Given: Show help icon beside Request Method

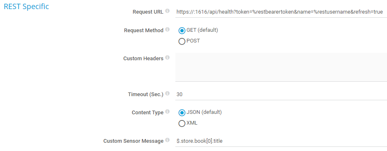Looking at the screenshot, I should pos(168,30).
